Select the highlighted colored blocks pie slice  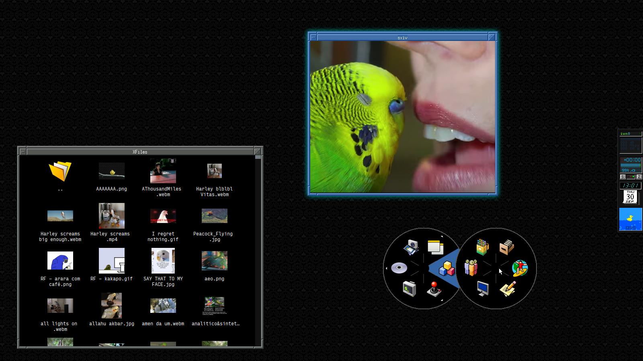coord(446,268)
